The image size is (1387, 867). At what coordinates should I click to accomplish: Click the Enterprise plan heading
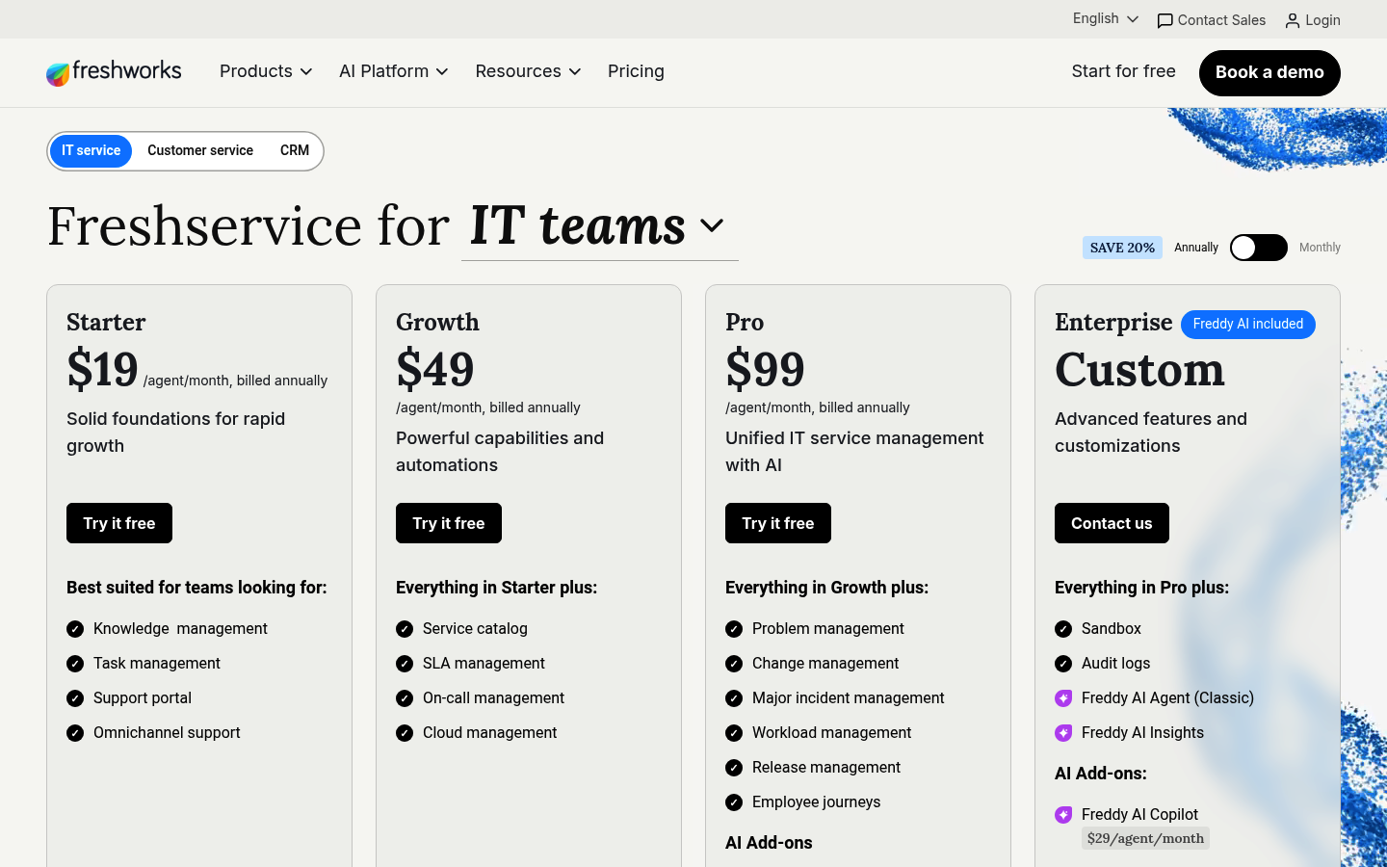click(1113, 323)
